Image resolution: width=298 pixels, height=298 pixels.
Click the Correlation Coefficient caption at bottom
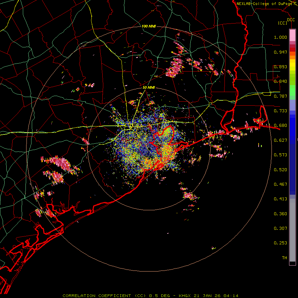tap(150, 296)
